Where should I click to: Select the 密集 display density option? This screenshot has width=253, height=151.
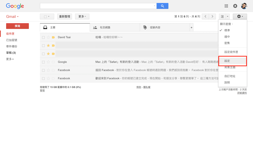point(226,43)
